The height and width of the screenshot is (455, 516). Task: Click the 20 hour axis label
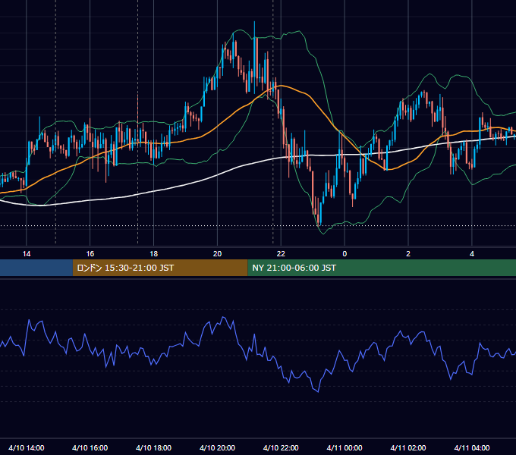pos(217,254)
